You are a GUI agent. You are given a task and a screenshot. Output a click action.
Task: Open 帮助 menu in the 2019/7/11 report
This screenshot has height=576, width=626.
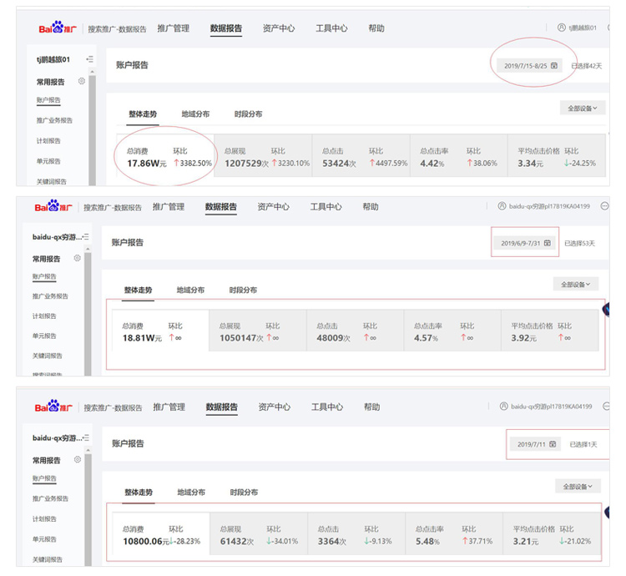coord(371,407)
